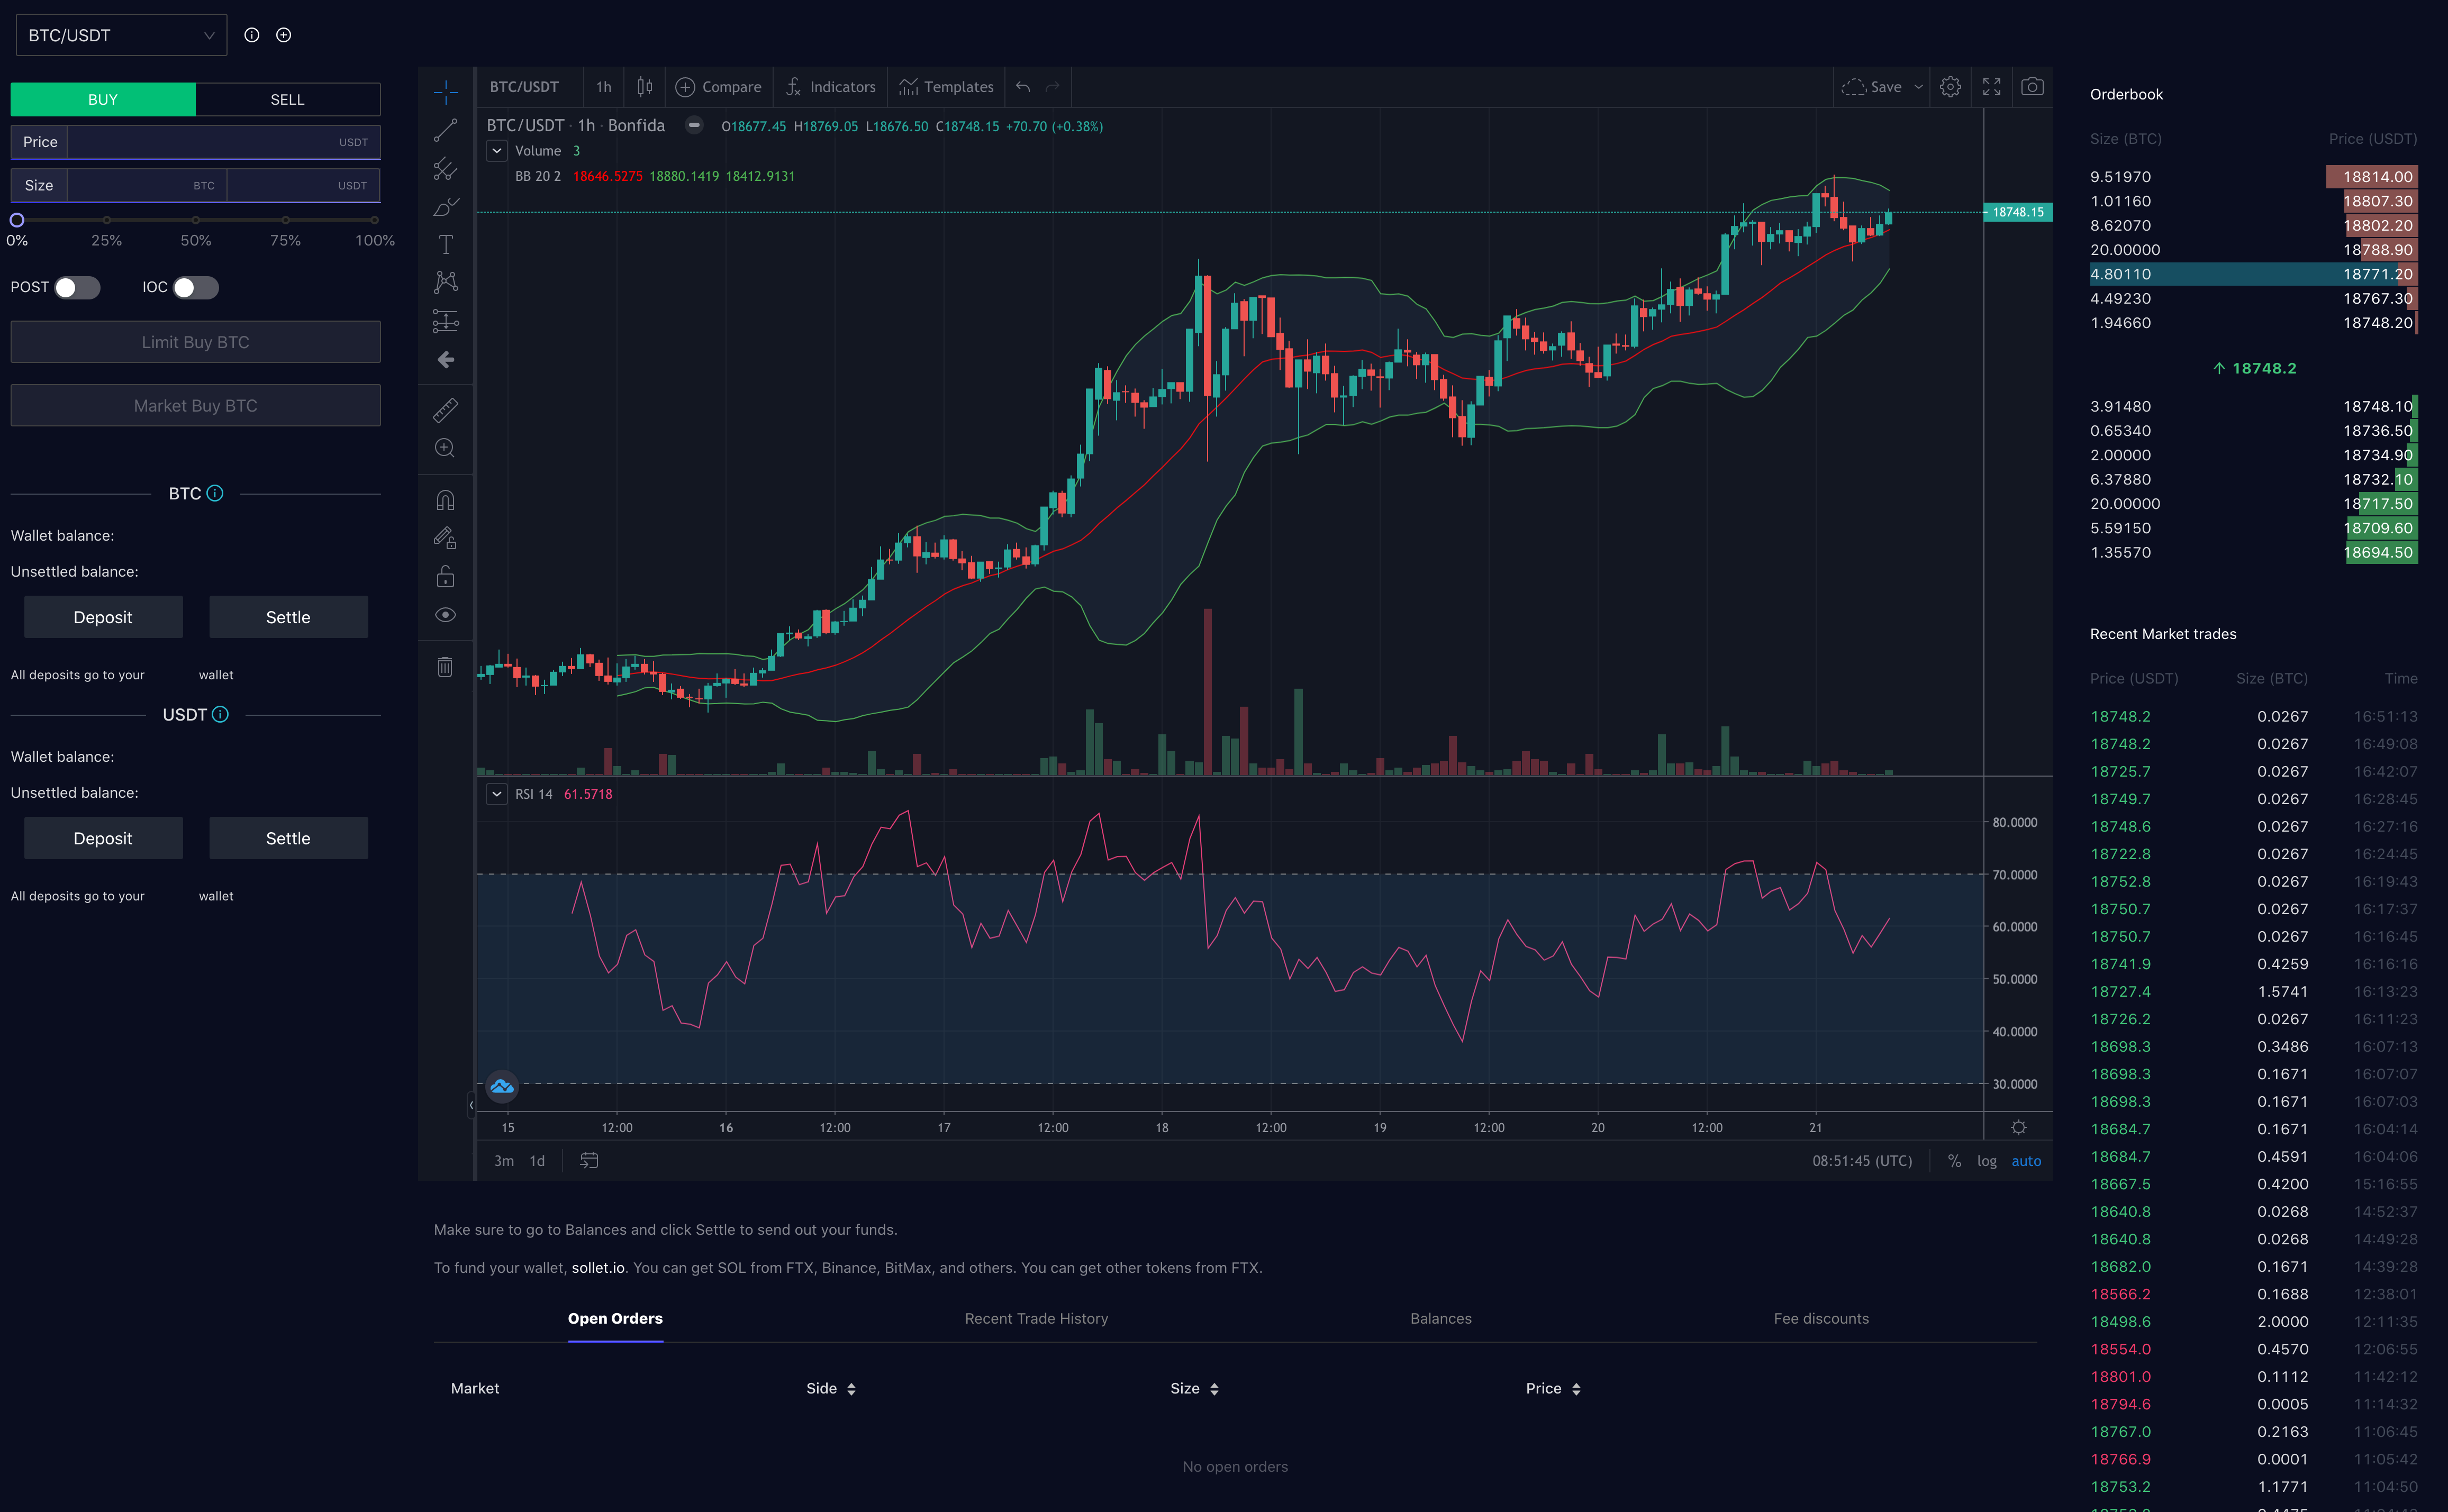Open the chart settings gear
Image resolution: width=2448 pixels, height=1512 pixels.
pos(1950,87)
